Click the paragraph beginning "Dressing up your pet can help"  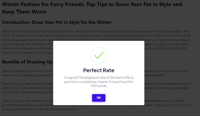[25, 83]
